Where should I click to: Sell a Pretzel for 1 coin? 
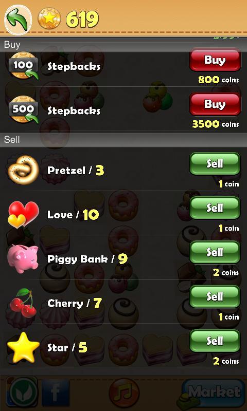pyautogui.click(x=215, y=163)
